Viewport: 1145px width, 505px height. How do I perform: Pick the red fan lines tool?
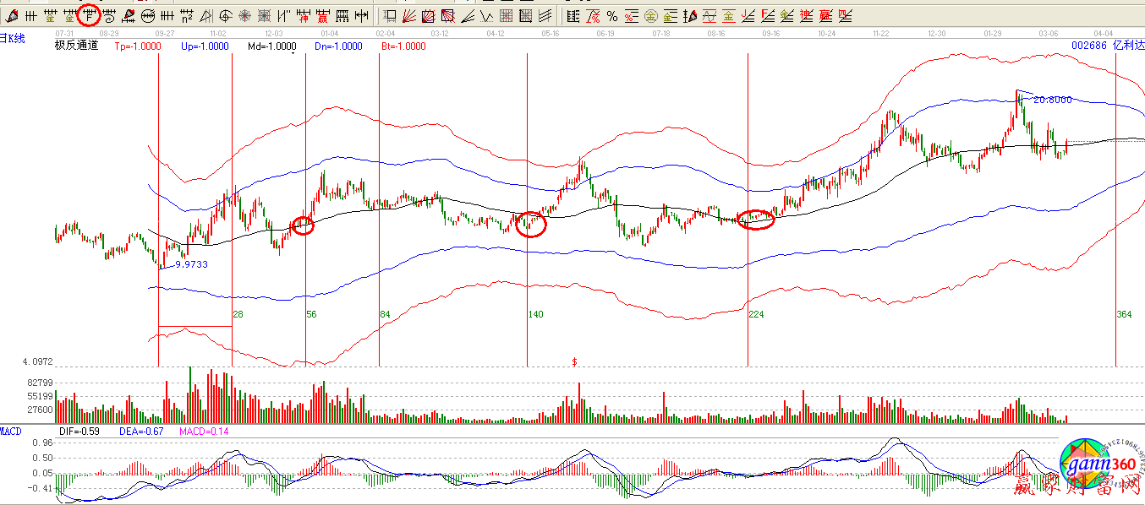409,14
